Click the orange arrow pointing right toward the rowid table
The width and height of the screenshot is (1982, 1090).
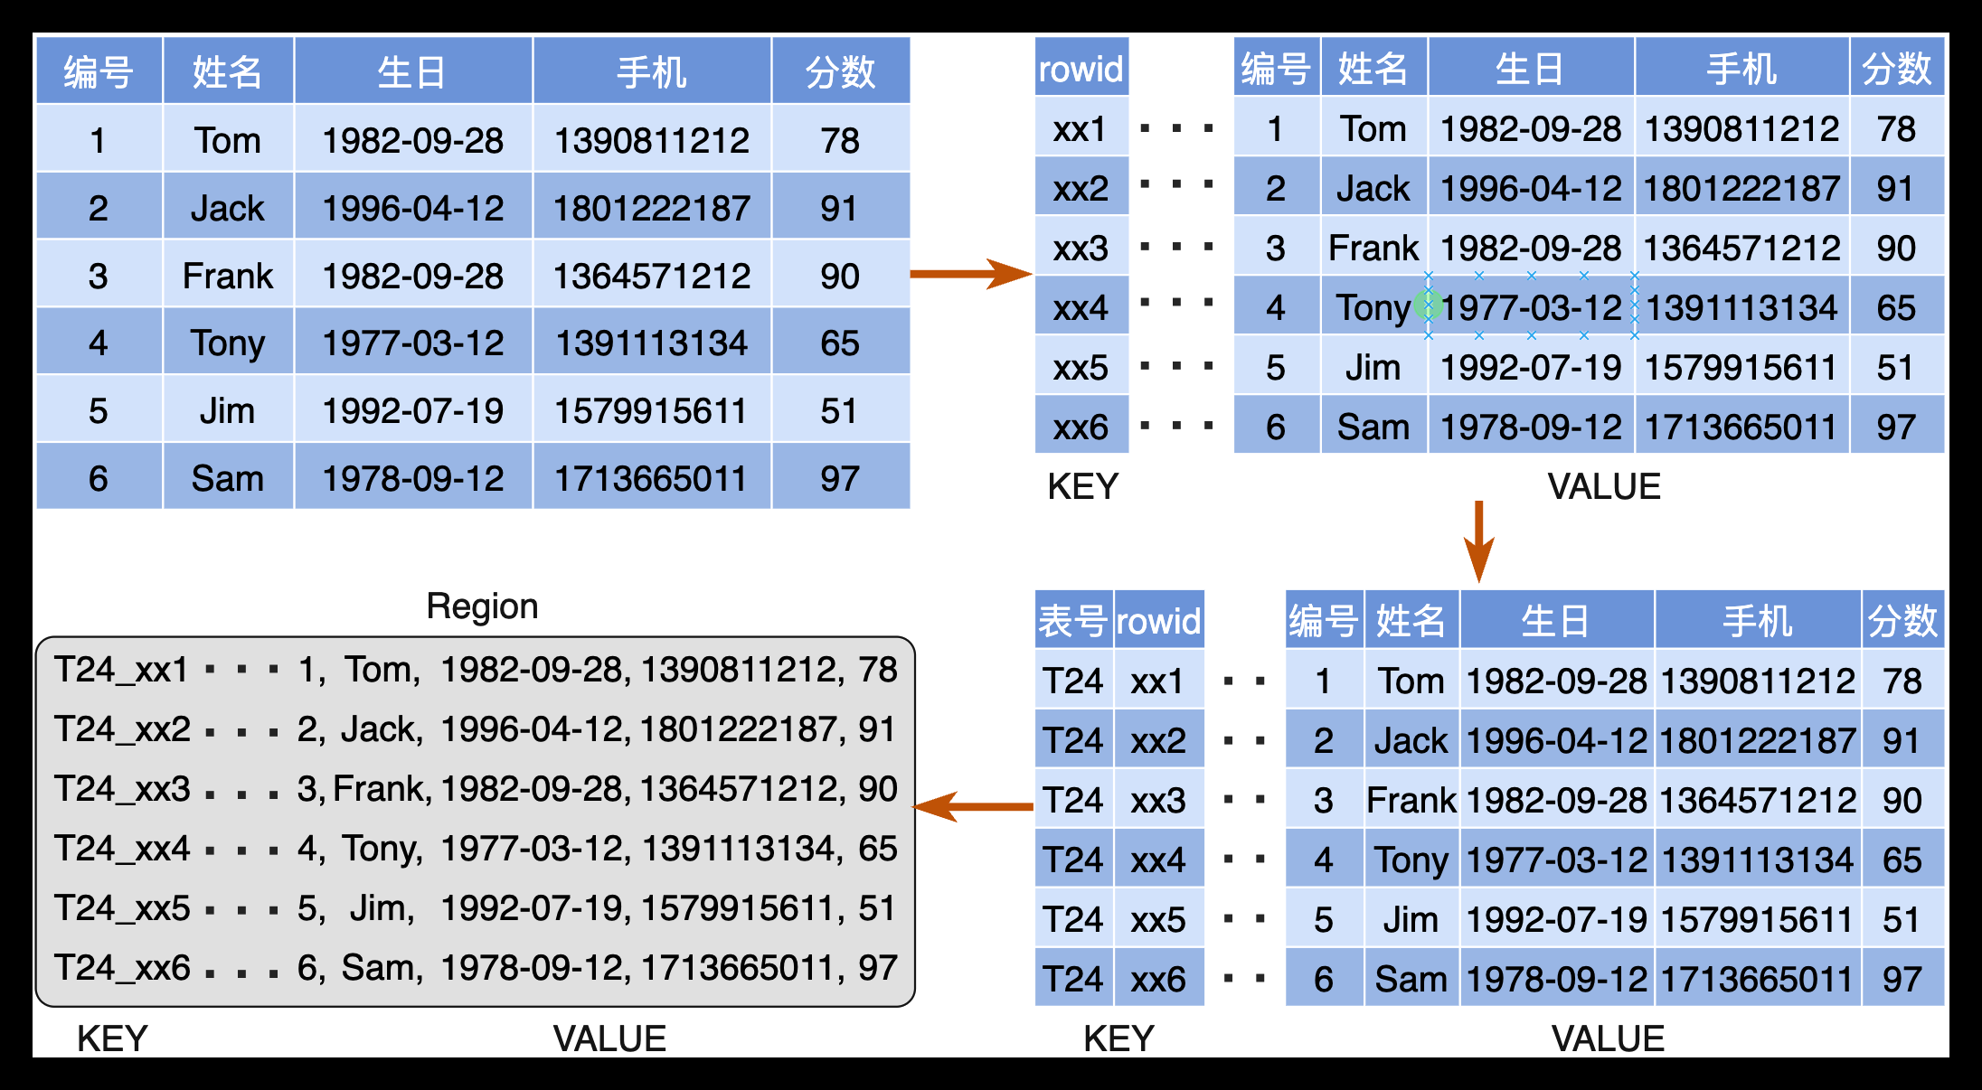(970, 274)
